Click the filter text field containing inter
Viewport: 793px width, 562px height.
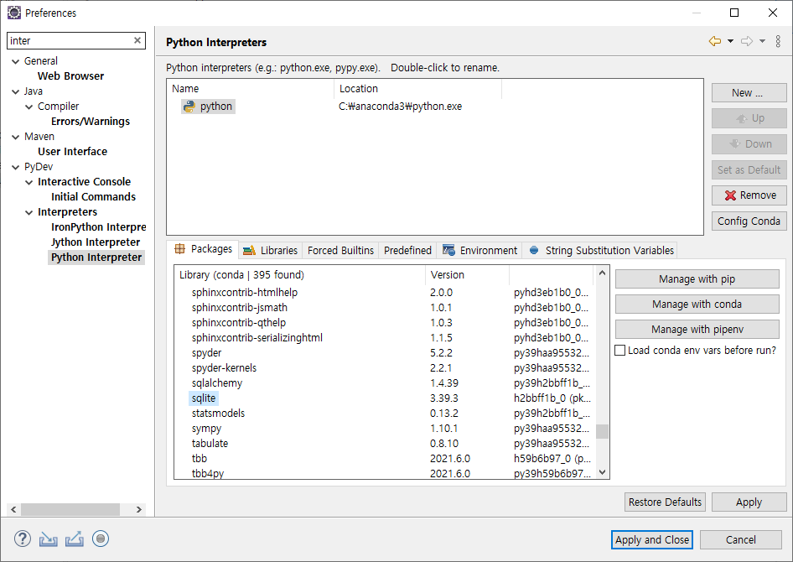pos(75,40)
